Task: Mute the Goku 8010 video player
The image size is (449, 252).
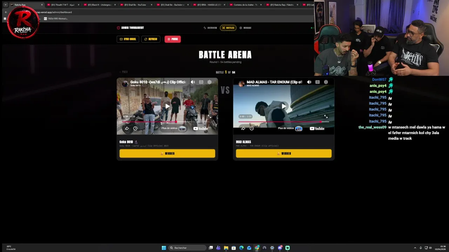Action: [x=193, y=82]
